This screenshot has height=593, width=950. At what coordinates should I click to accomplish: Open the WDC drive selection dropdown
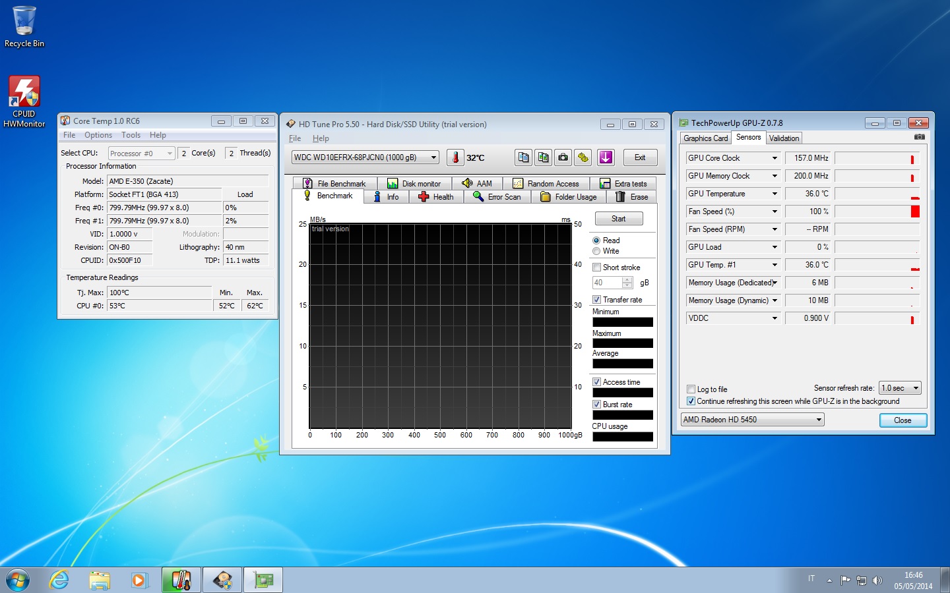366,157
